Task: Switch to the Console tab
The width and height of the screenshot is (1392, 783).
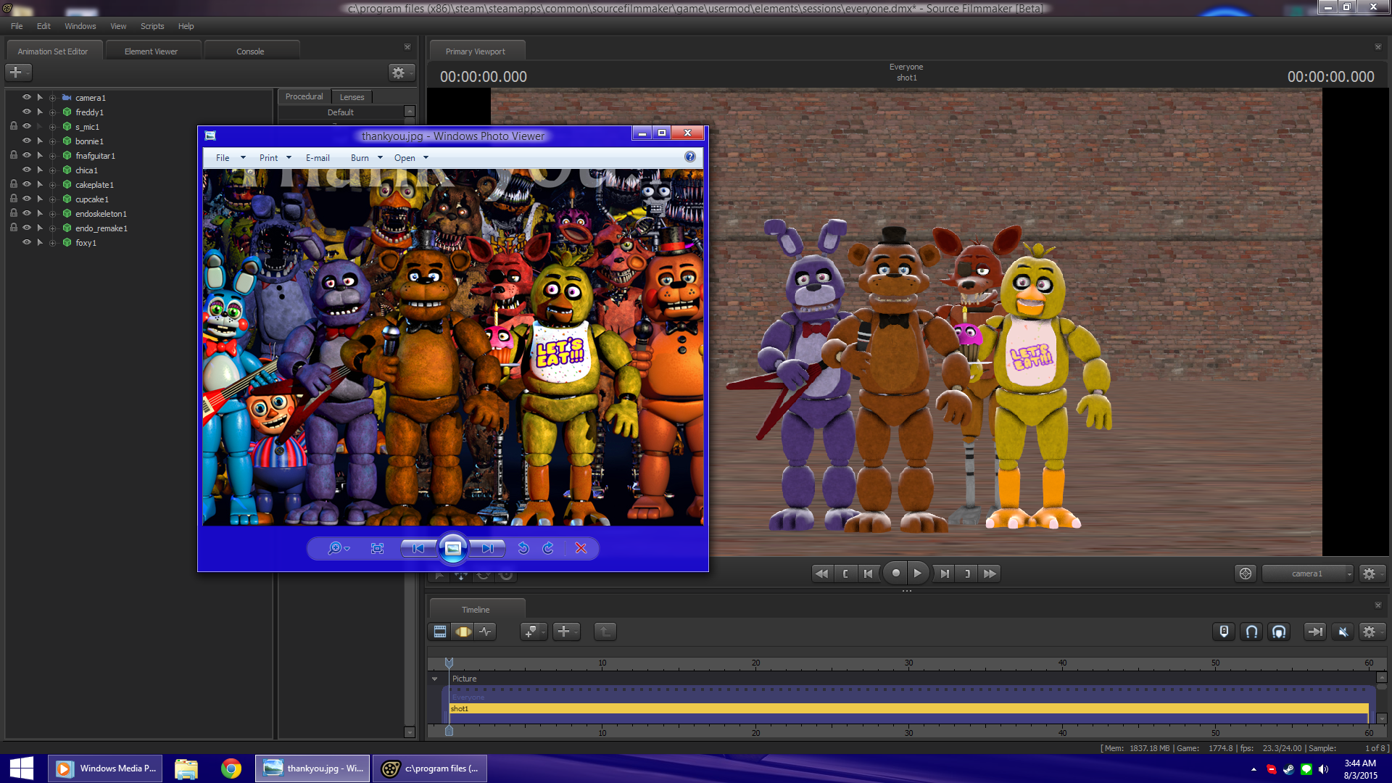Action: click(250, 51)
